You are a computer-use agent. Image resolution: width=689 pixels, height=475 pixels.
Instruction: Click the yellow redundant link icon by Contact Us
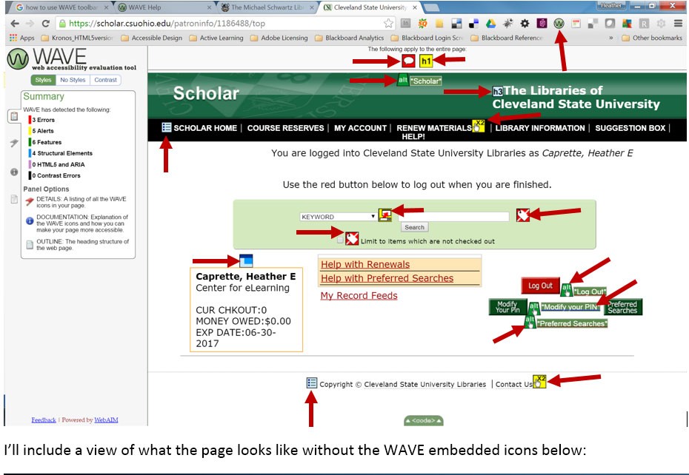[x=539, y=382]
